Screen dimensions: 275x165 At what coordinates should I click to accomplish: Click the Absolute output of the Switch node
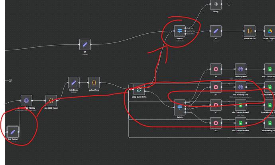(185, 112)
